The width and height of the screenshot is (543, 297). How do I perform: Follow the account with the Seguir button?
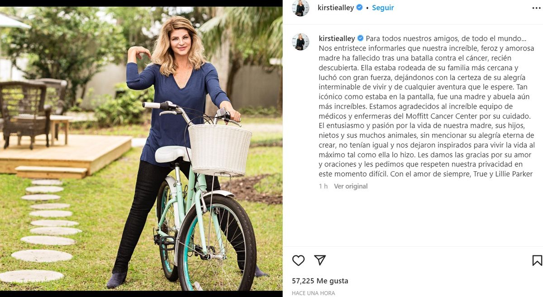click(x=383, y=8)
